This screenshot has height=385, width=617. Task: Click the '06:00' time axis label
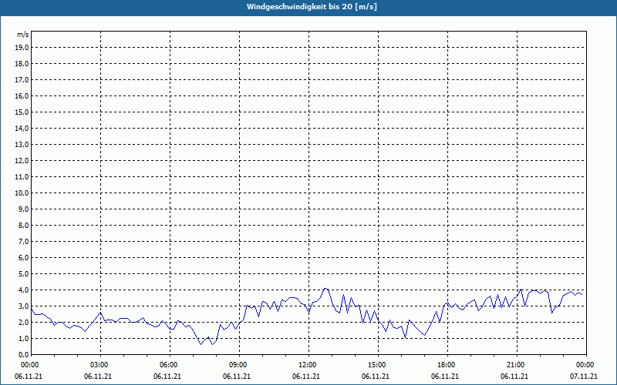click(x=170, y=365)
